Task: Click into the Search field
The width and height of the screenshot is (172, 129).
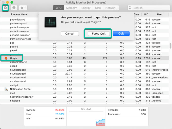Action: (x=149, y=8)
